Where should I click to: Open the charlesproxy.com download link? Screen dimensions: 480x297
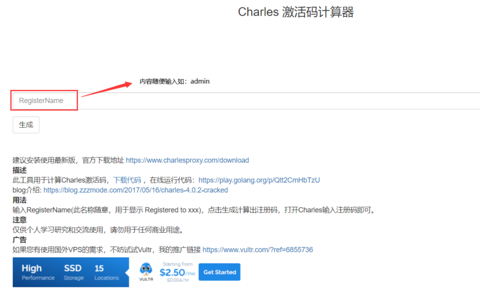click(187, 160)
